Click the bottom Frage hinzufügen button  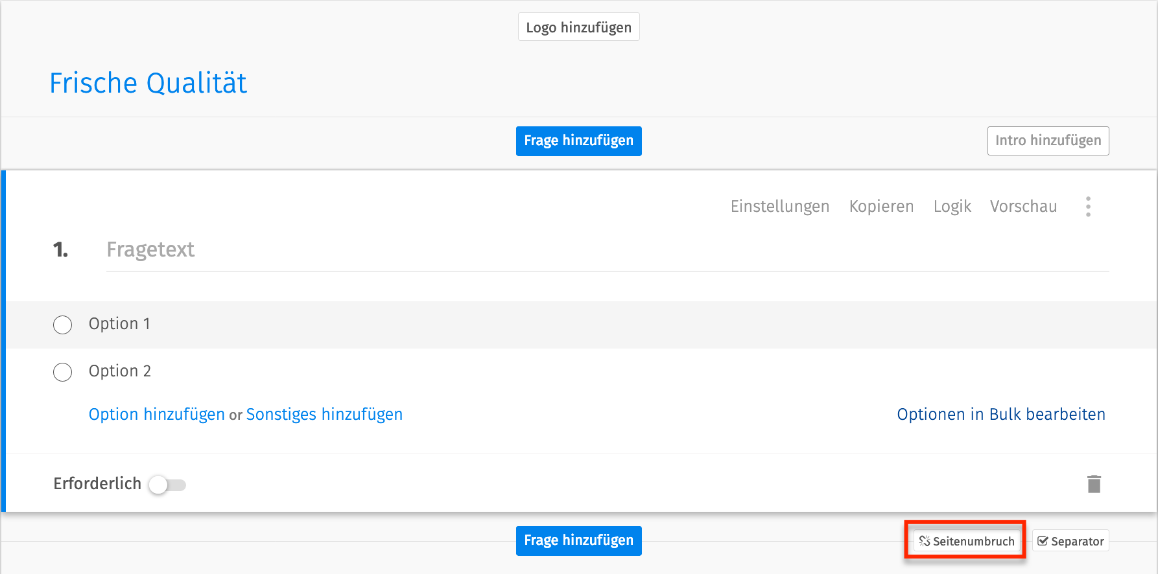coord(578,540)
